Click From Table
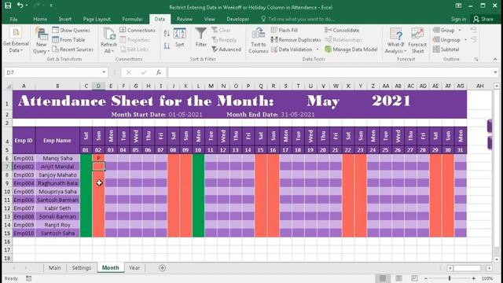The width and height of the screenshot is (503, 283). tap(68, 40)
